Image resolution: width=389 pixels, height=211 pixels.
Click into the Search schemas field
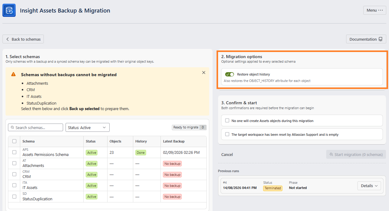pyautogui.click(x=36, y=128)
